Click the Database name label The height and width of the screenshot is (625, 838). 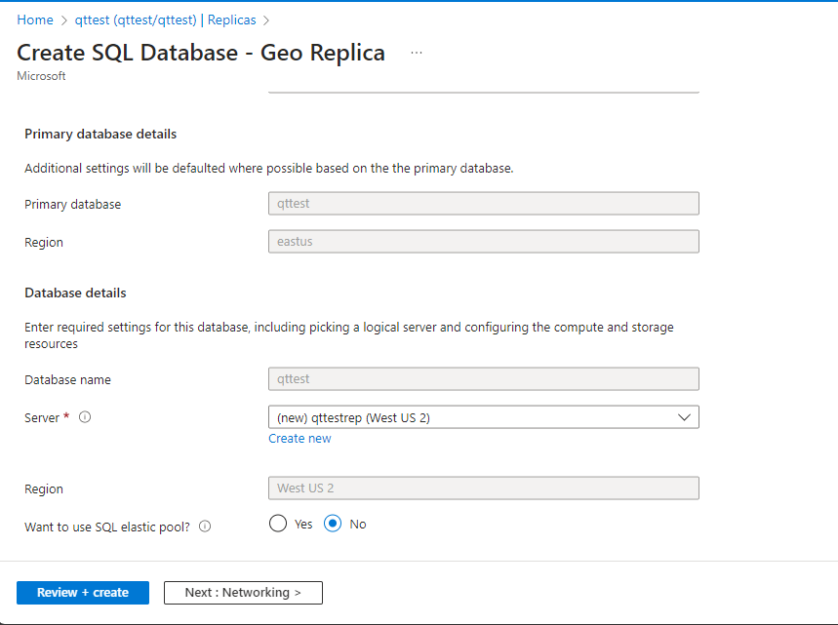pos(68,380)
